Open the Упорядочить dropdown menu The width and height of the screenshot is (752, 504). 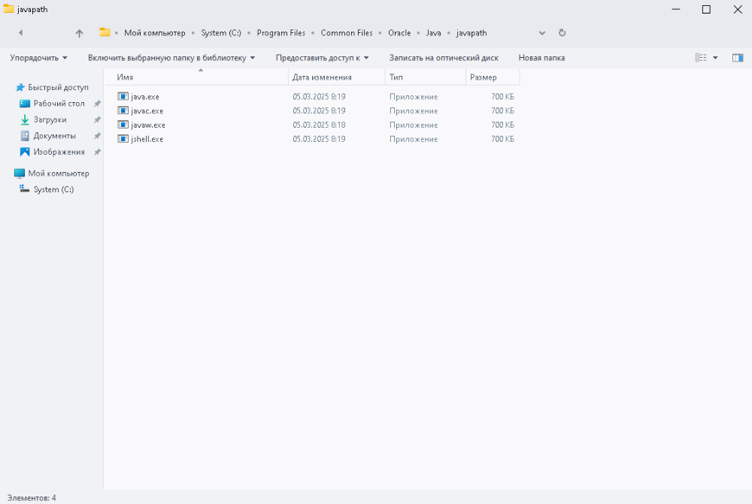[x=38, y=58]
